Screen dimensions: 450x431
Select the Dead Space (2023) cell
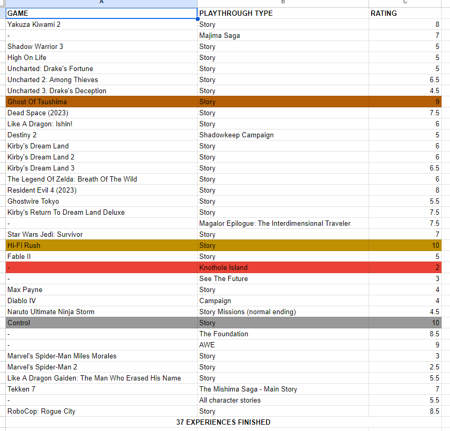(x=101, y=113)
